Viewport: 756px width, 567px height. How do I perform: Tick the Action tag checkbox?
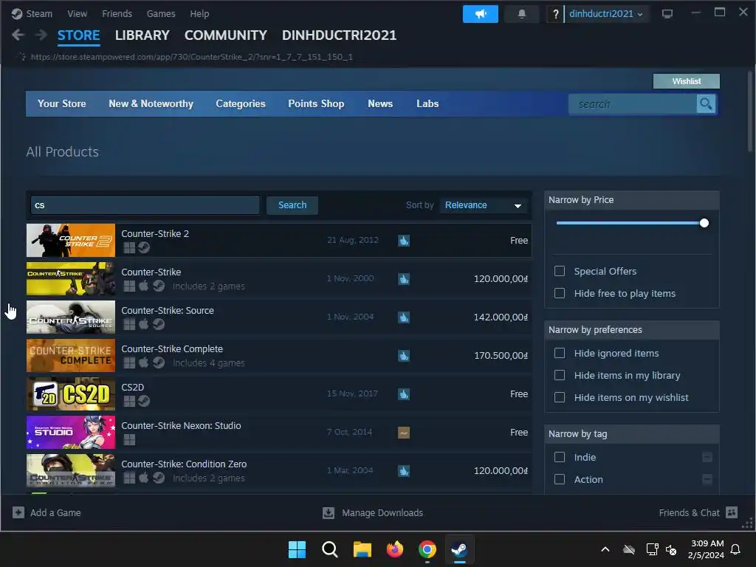tap(560, 479)
